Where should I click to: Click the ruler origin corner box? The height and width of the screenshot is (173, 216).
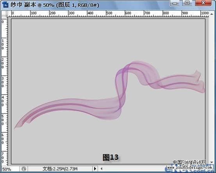(x=5, y=14)
